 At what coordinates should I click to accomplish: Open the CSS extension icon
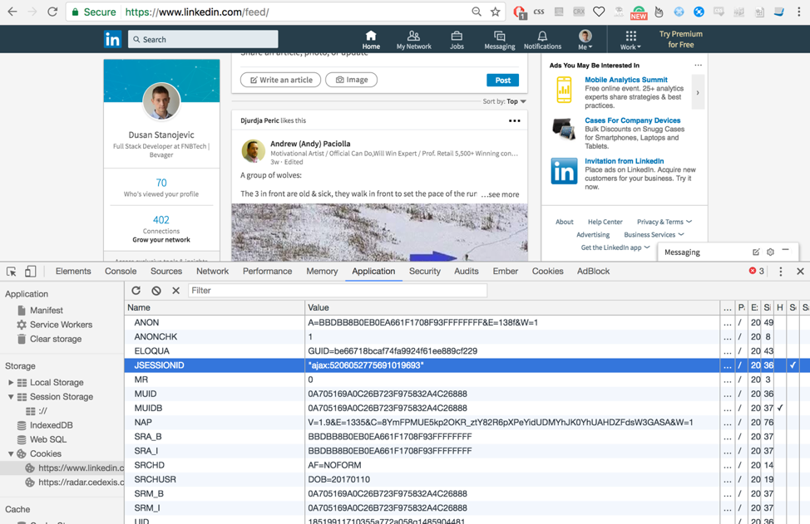[539, 12]
